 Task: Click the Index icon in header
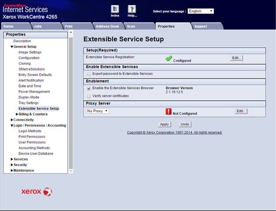click(x=115, y=9)
